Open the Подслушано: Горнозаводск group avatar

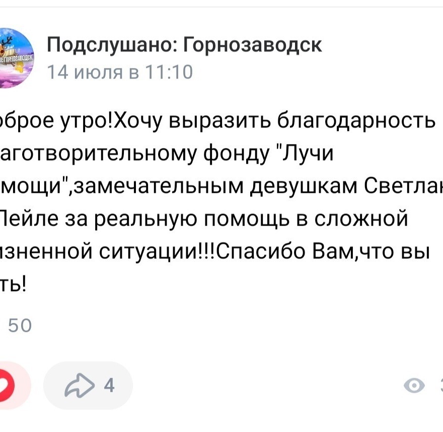(x=15, y=57)
